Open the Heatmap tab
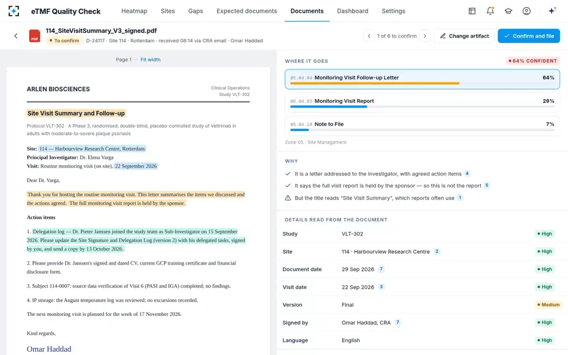Viewport: 568px width, 355px height. tap(134, 11)
